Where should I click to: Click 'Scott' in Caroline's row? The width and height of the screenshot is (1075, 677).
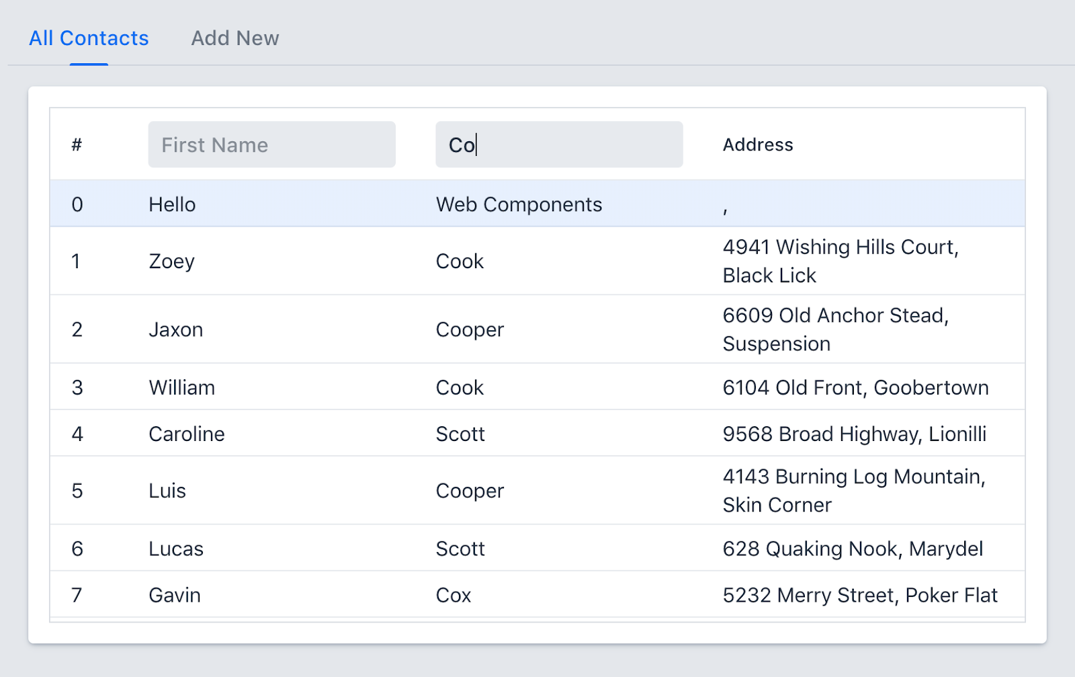coord(461,434)
